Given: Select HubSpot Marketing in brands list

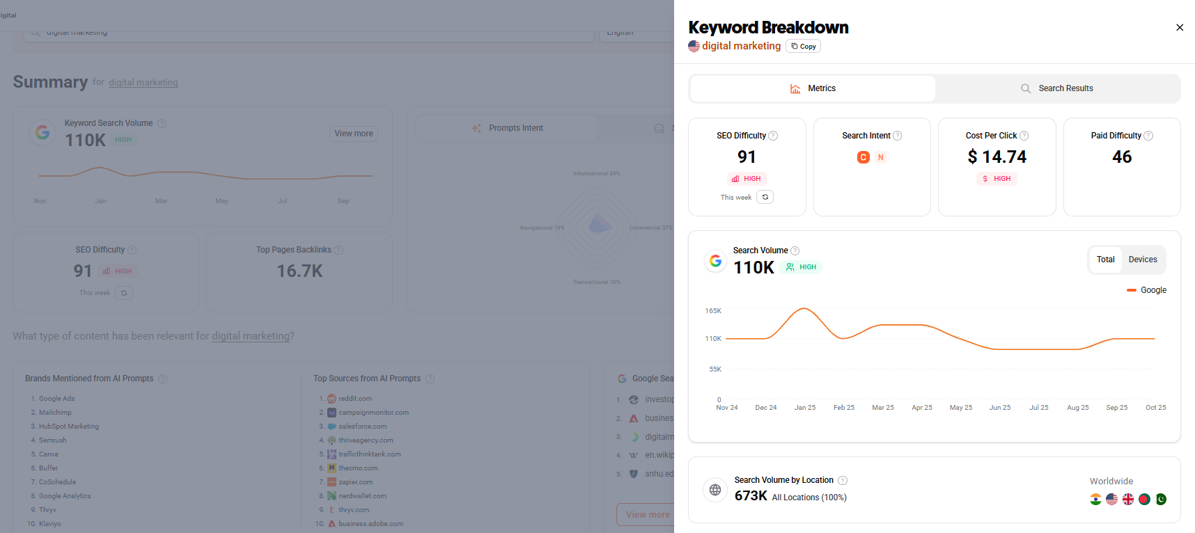Looking at the screenshot, I should pos(69,427).
